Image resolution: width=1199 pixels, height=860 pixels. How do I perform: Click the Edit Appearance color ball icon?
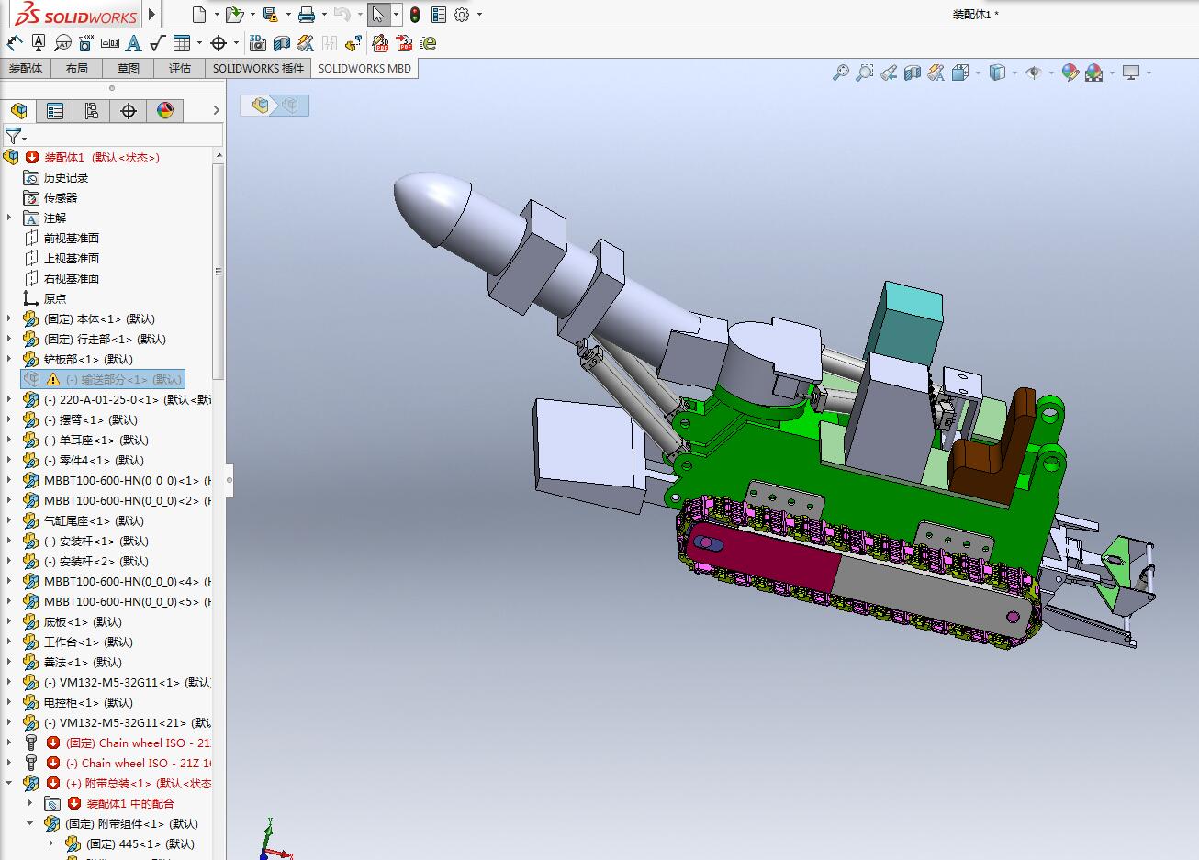[1070, 73]
